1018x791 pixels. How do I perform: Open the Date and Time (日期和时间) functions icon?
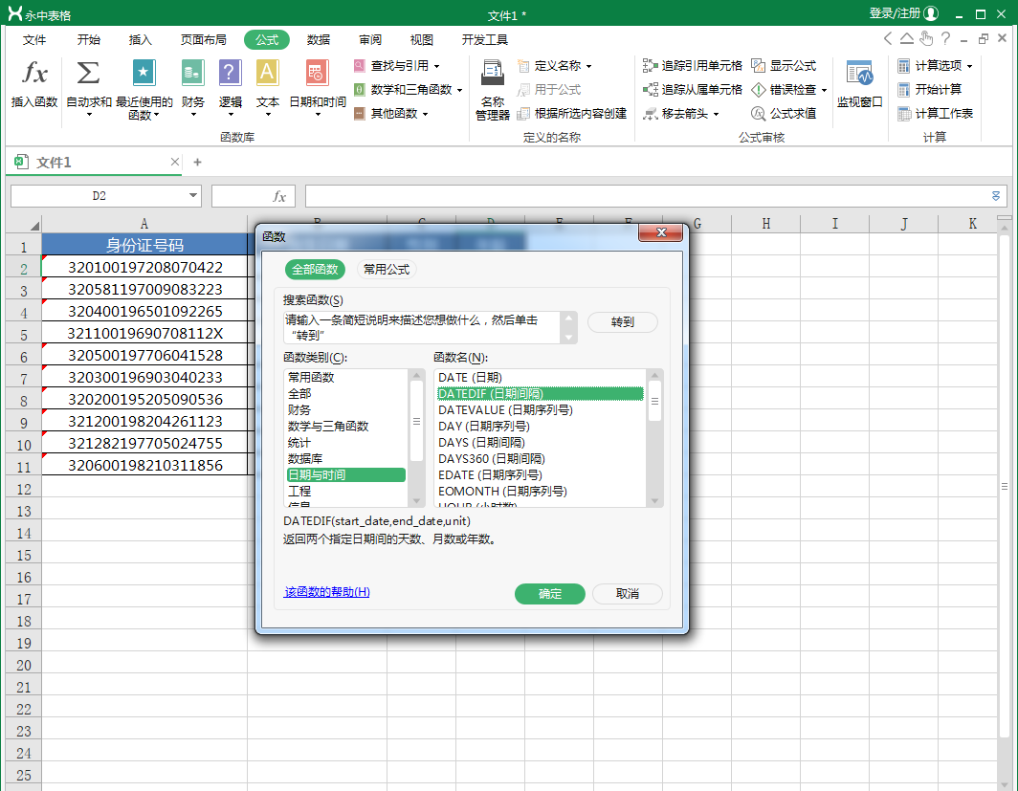(x=318, y=73)
